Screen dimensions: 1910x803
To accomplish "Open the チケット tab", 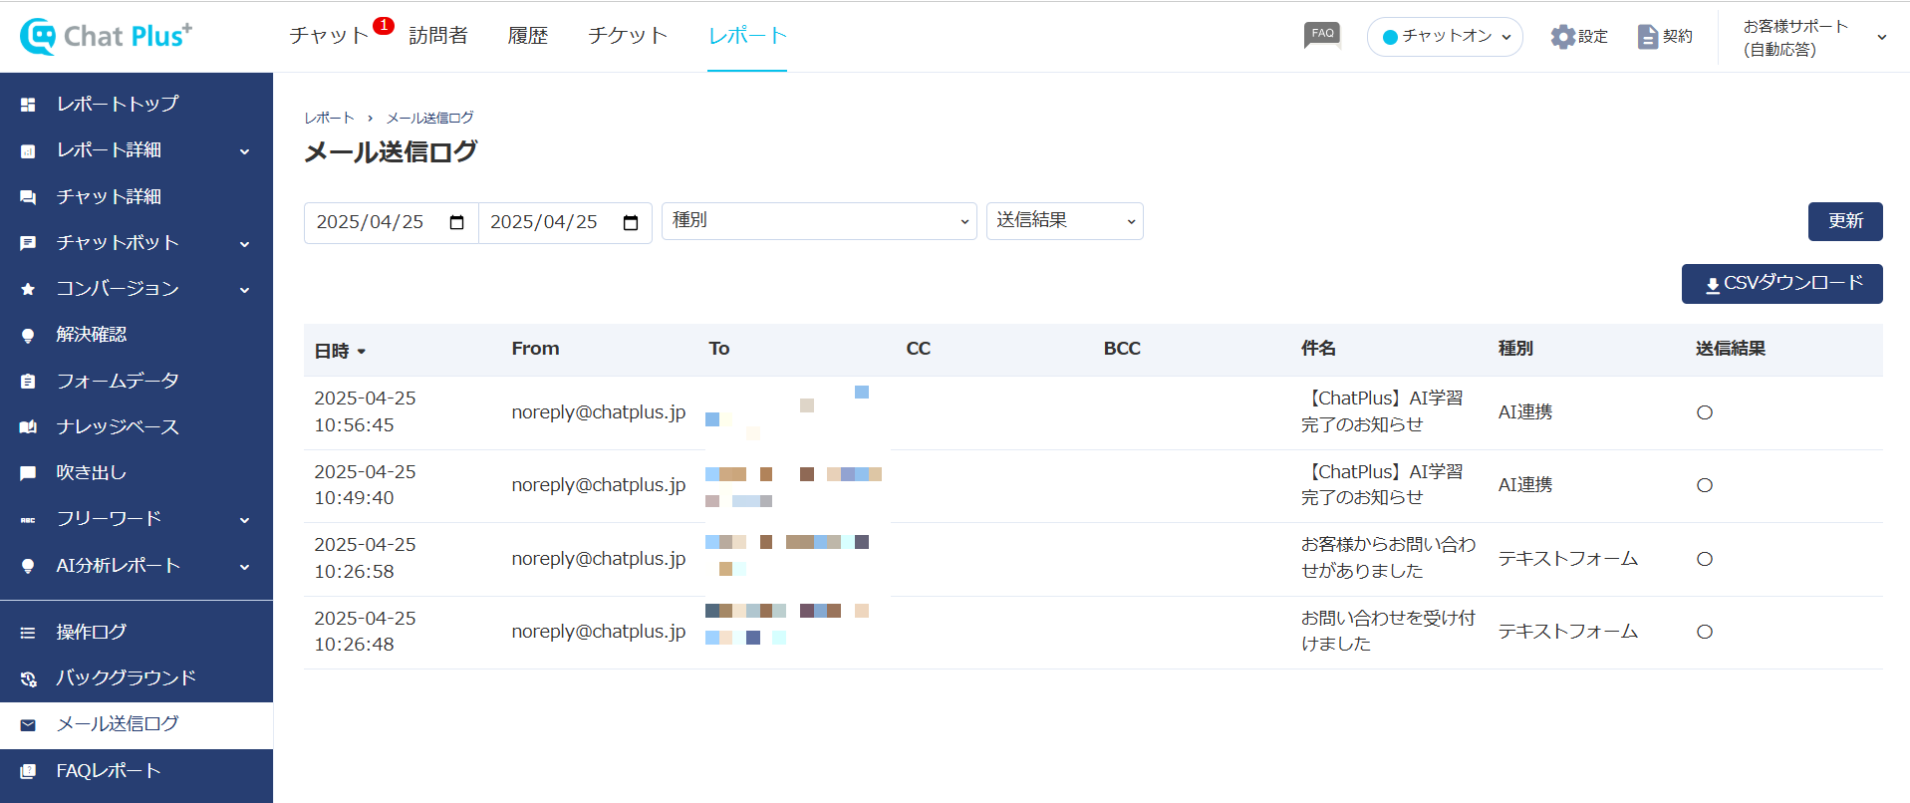I will (627, 36).
